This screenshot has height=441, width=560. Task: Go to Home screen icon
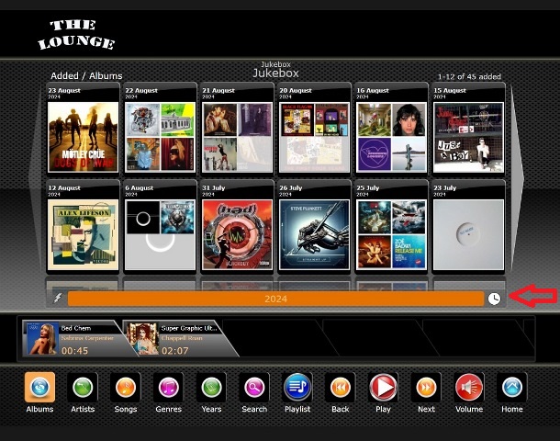pos(511,388)
